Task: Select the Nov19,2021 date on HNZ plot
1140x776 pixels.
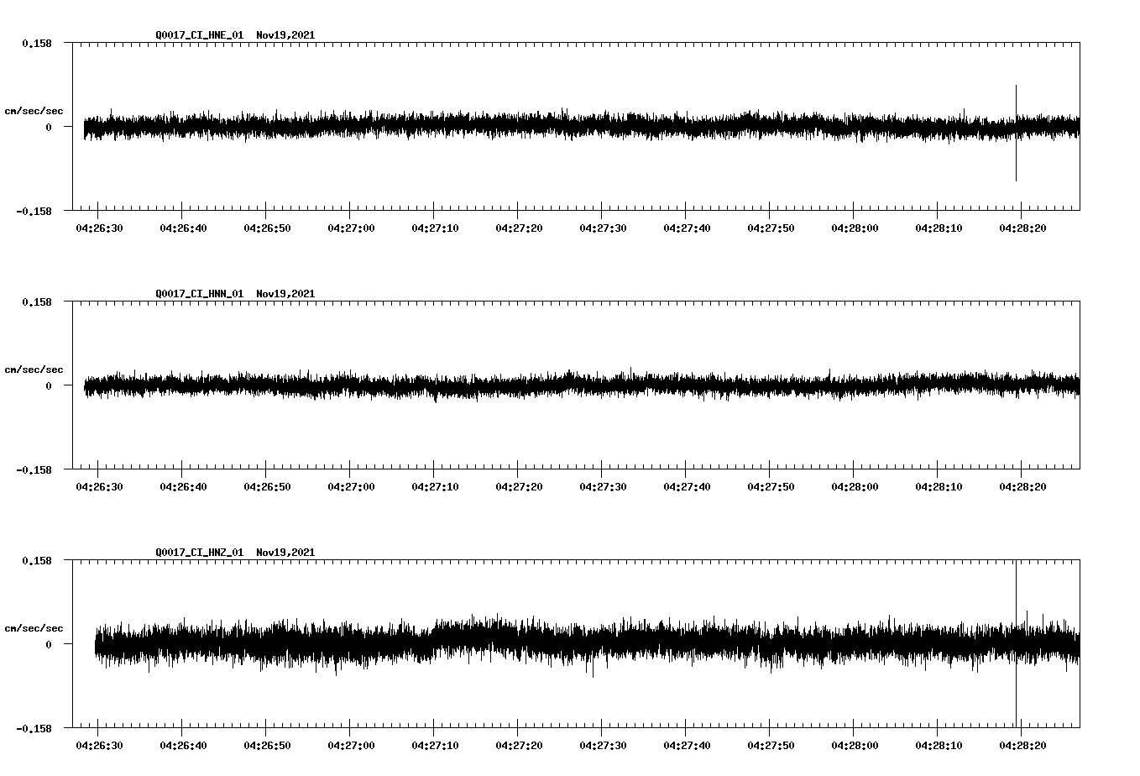Action: click(285, 553)
